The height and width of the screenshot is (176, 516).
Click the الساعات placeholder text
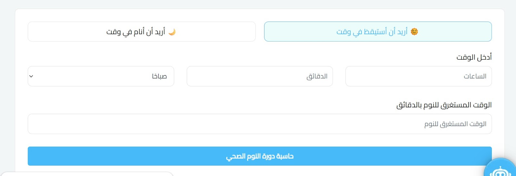[475, 76]
